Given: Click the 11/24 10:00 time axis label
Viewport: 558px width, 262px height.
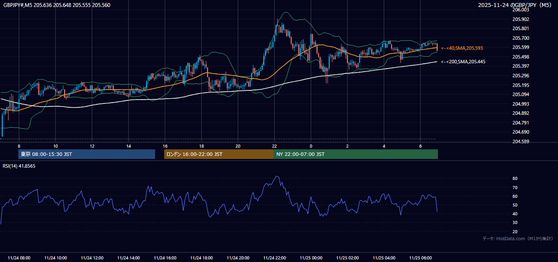Looking at the screenshot, I should point(55,258).
